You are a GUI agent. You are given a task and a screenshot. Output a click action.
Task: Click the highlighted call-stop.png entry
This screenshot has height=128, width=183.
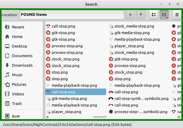point(76,92)
